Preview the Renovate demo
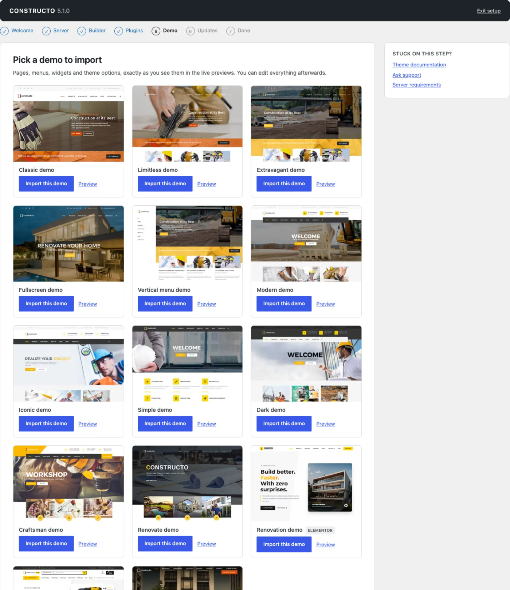 [207, 544]
